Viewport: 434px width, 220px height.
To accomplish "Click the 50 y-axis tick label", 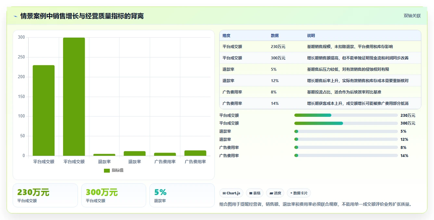I will 22,136.
